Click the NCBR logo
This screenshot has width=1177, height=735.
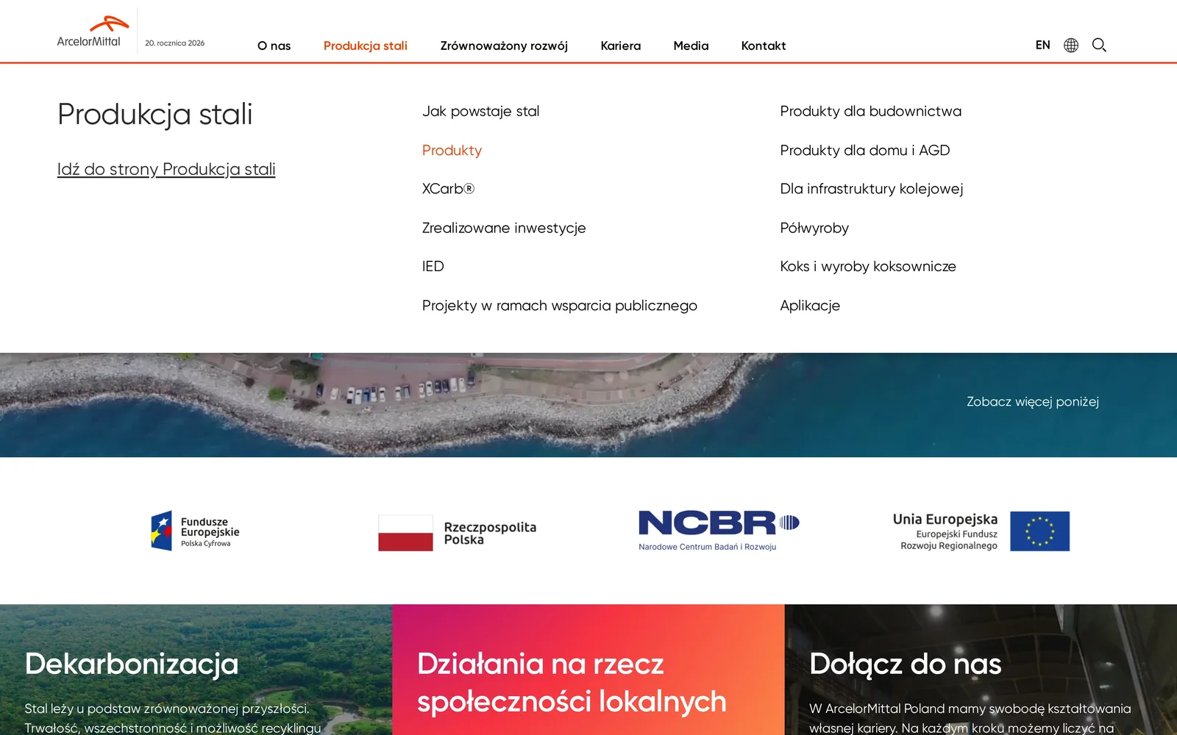(719, 531)
